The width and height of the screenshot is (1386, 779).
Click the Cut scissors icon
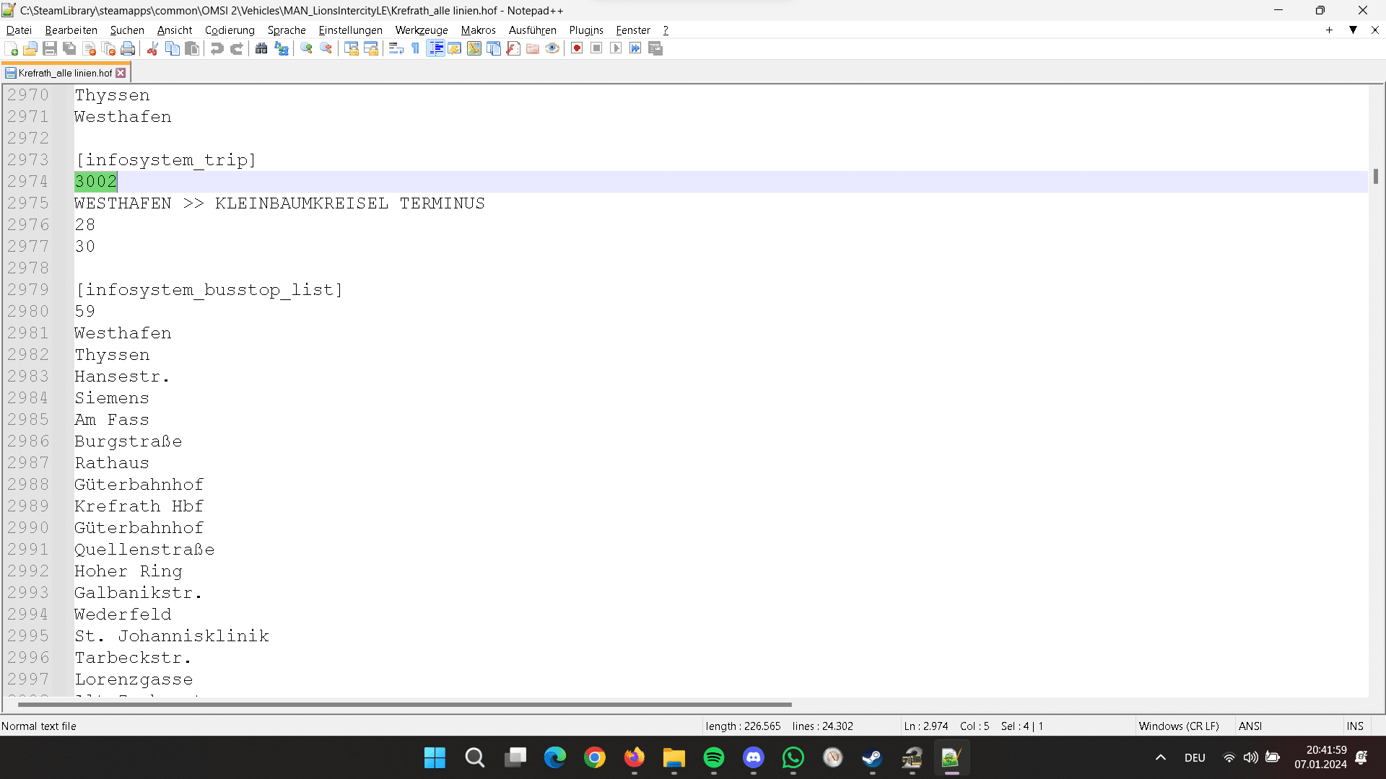pyautogui.click(x=153, y=48)
